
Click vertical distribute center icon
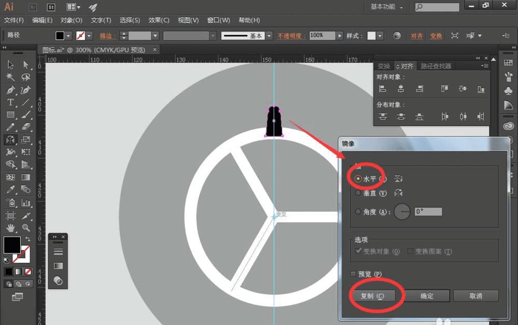tap(401, 117)
